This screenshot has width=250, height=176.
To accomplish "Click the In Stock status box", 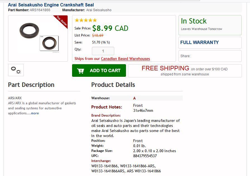I will [210, 25].
